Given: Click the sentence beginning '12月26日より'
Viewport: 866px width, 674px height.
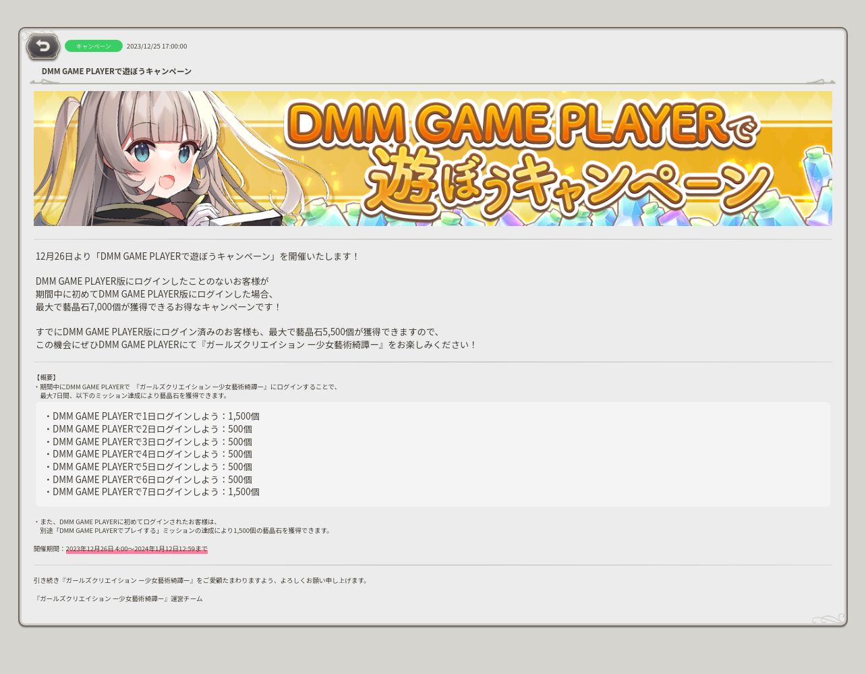Looking at the screenshot, I should pos(198,256).
